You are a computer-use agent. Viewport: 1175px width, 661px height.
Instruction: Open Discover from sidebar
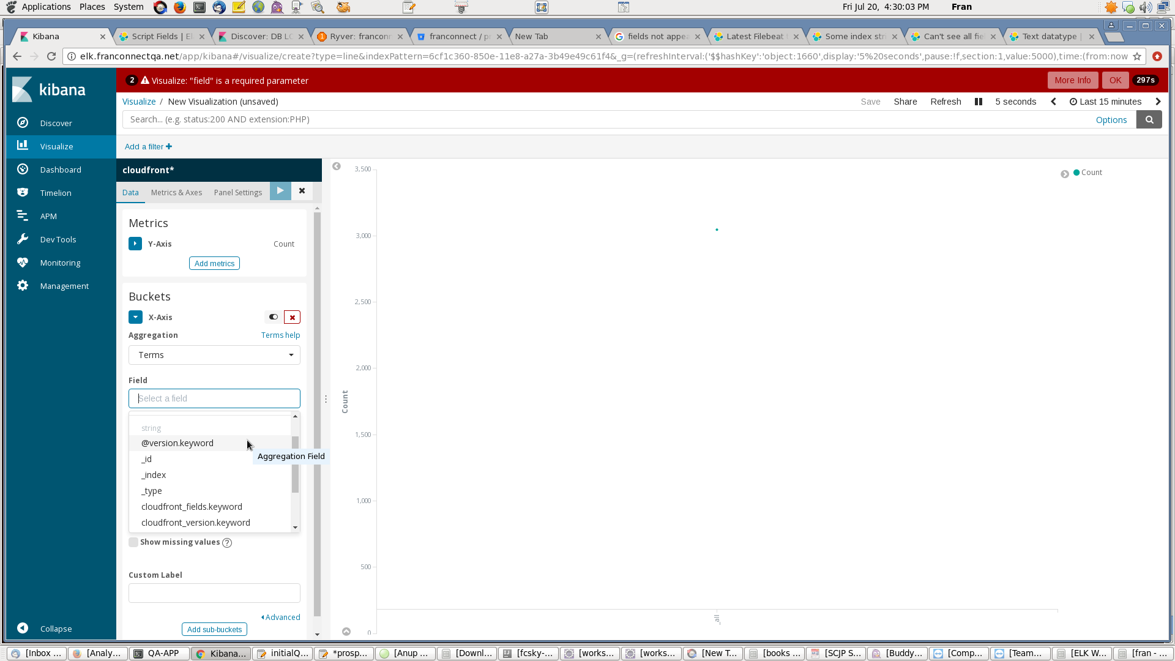point(55,123)
